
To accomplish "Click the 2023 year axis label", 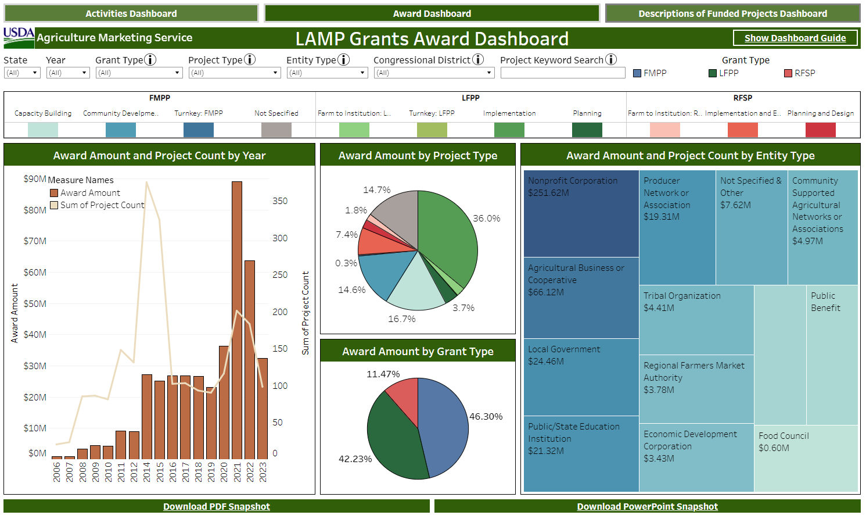I will coord(263,471).
